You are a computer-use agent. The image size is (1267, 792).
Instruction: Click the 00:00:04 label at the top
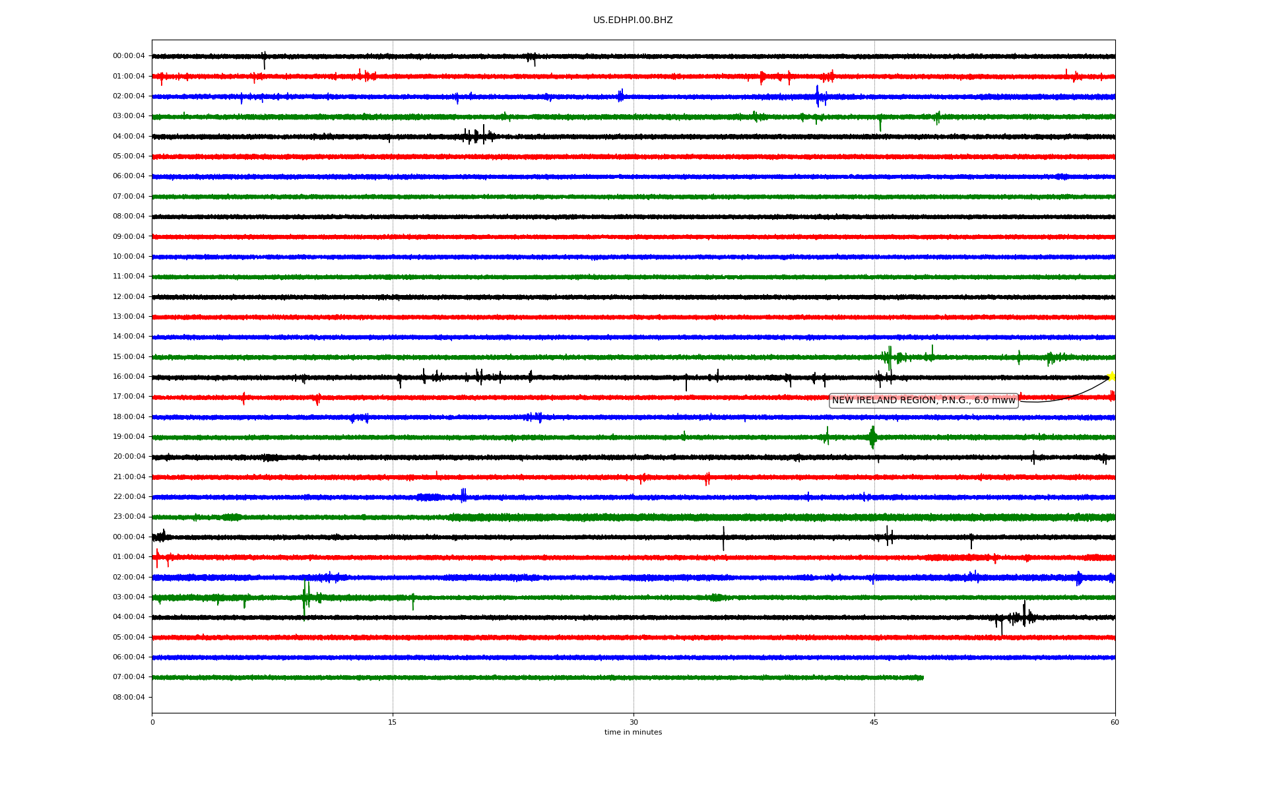click(x=129, y=56)
